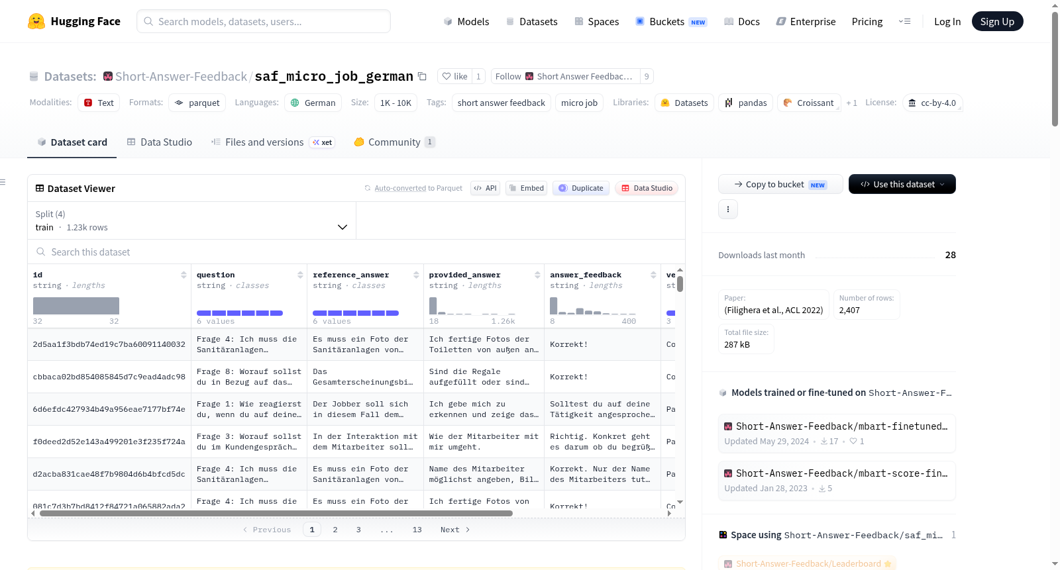This screenshot has height=570, width=1060.
Task: Open the three-dot more options button
Action: coord(728,209)
